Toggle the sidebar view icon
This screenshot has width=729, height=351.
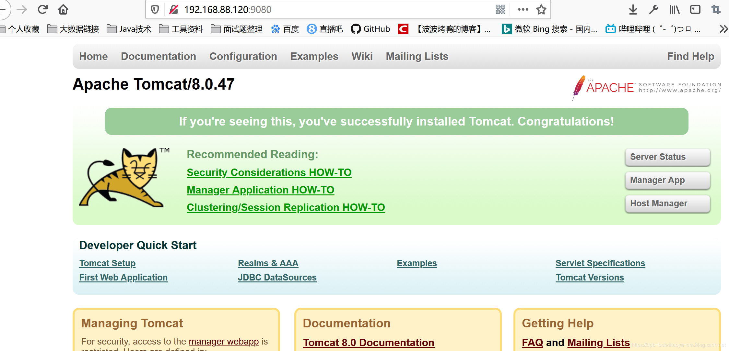pos(695,10)
